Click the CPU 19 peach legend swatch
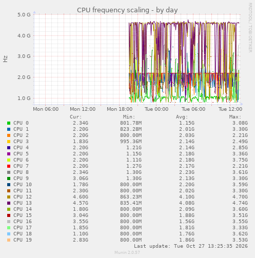Viewport: 255px width, 258px height. 9,240
